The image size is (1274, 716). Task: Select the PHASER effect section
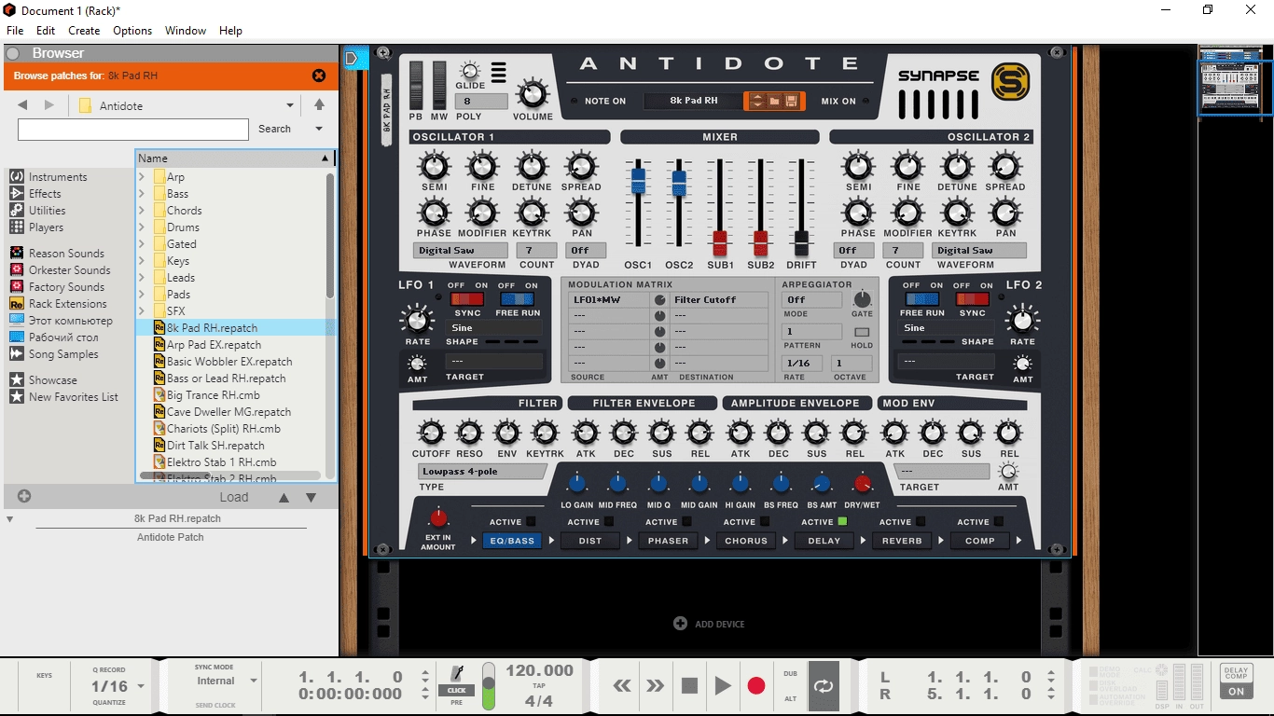669,541
